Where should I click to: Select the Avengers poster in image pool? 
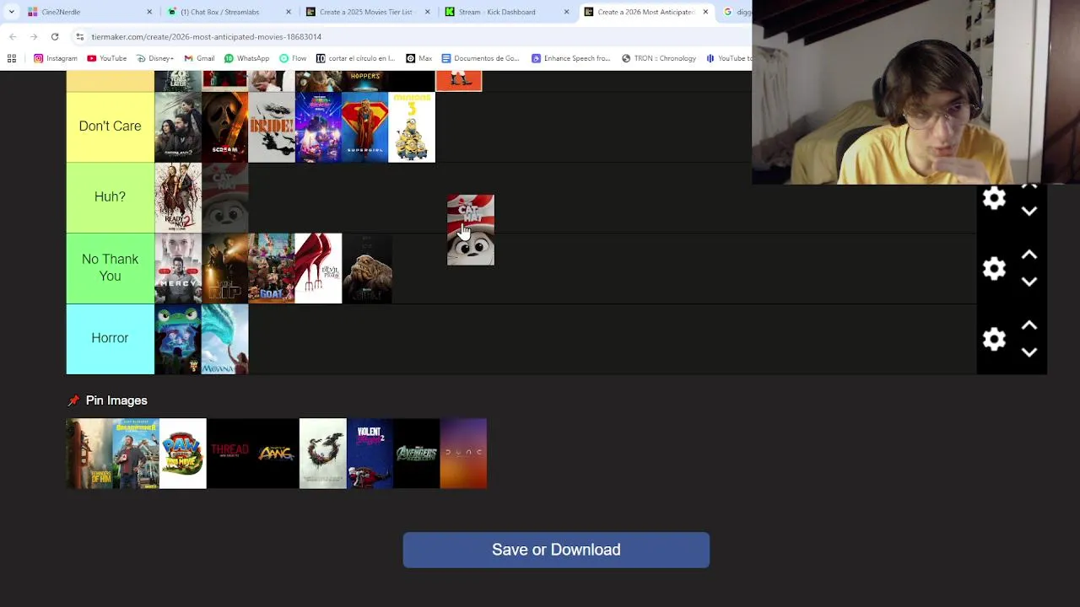click(416, 454)
